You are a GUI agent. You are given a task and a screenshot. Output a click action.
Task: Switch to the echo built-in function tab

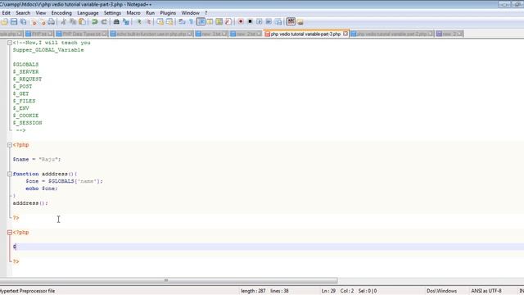tap(151, 34)
